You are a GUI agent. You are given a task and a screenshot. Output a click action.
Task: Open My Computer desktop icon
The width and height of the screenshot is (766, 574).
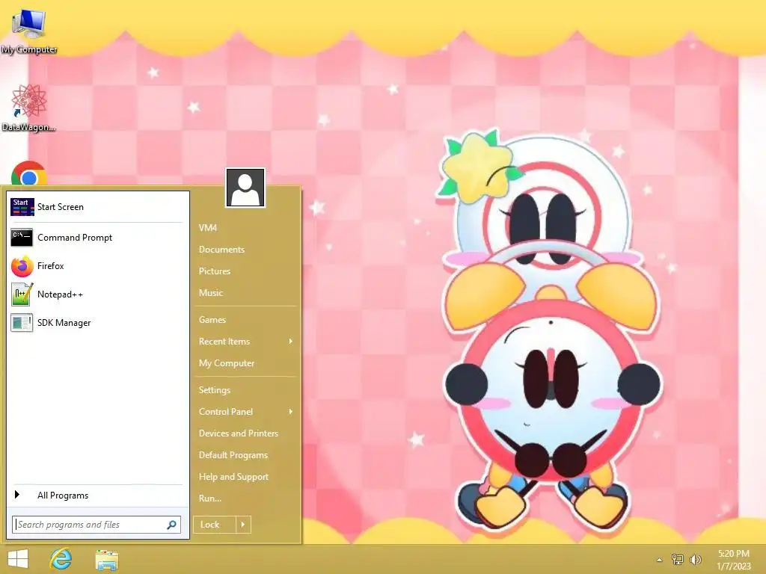[x=29, y=30]
